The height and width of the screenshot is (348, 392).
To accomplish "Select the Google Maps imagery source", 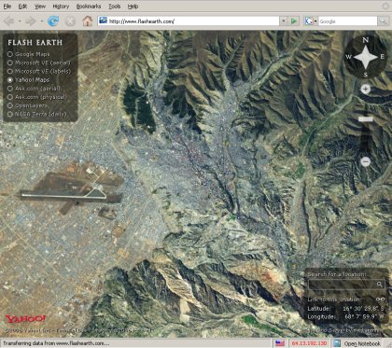I will click(10, 54).
